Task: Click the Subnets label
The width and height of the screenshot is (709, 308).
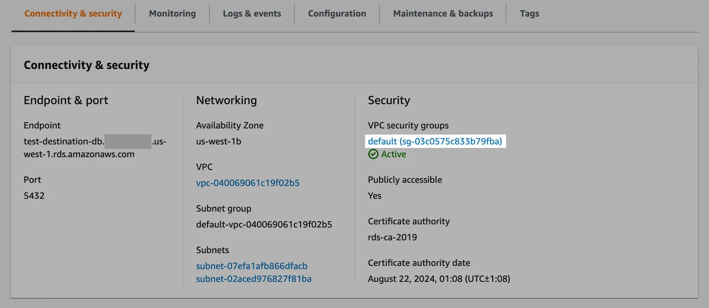Action: [x=212, y=250]
